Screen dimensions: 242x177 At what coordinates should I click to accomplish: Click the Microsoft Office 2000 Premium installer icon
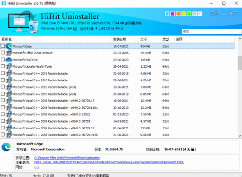[9, 53]
